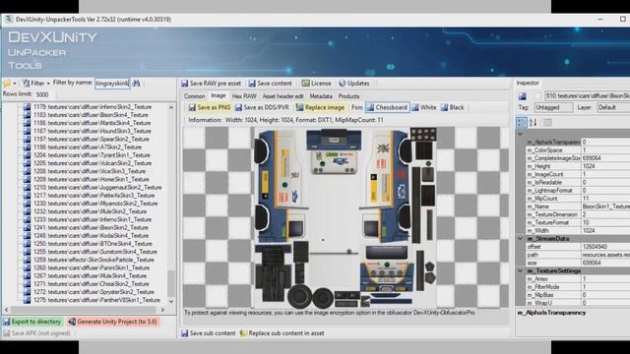This screenshot has height=354, width=630.
Task: Click the Updates globe item
Action: 353,84
